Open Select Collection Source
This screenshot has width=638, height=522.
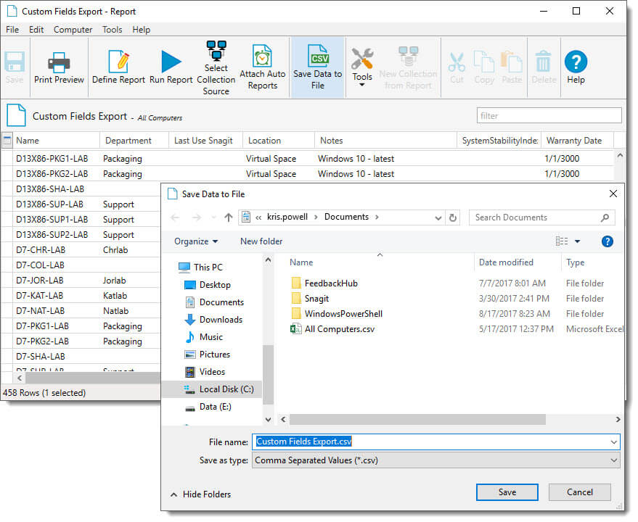click(216, 67)
